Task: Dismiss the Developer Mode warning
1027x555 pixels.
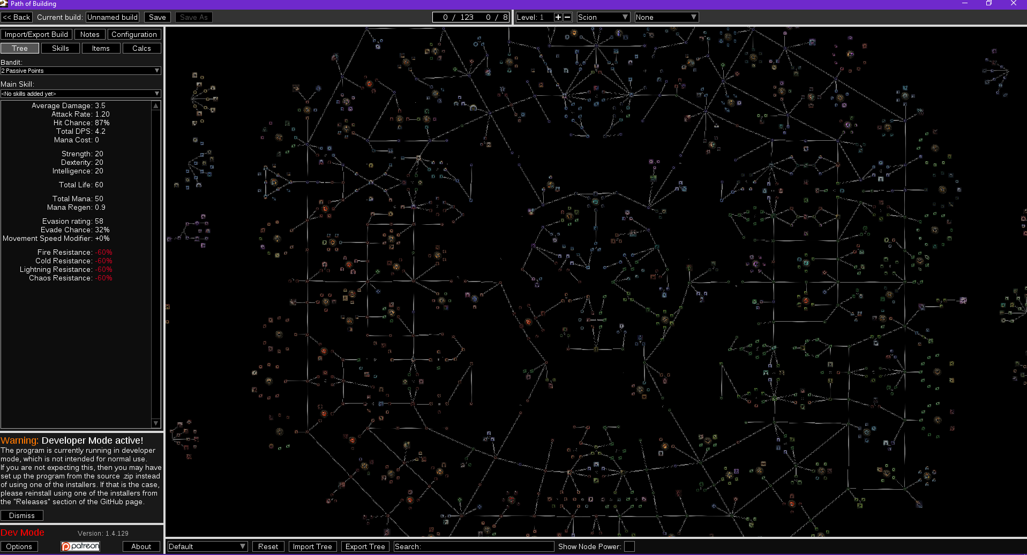Action: point(22,515)
